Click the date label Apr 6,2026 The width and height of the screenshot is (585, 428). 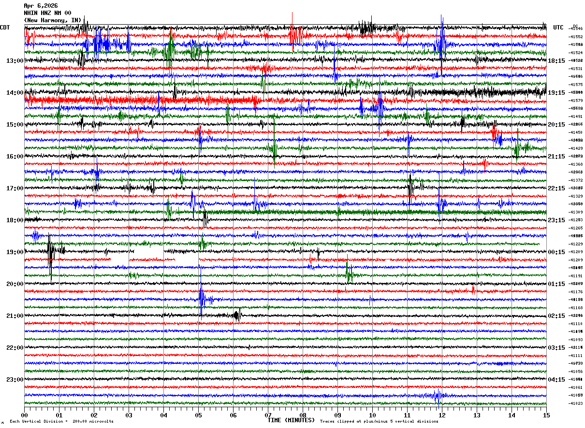[x=41, y=6]
